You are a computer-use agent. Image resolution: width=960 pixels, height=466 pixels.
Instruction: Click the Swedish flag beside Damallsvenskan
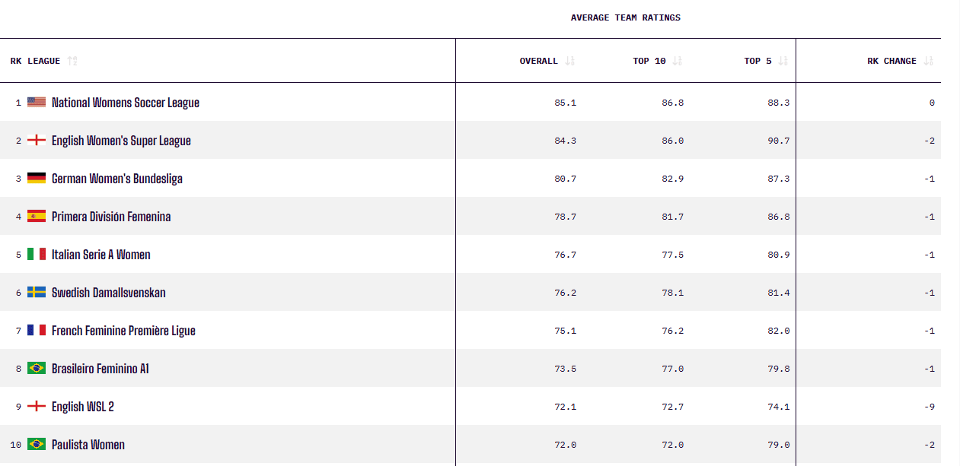(37, 292)
